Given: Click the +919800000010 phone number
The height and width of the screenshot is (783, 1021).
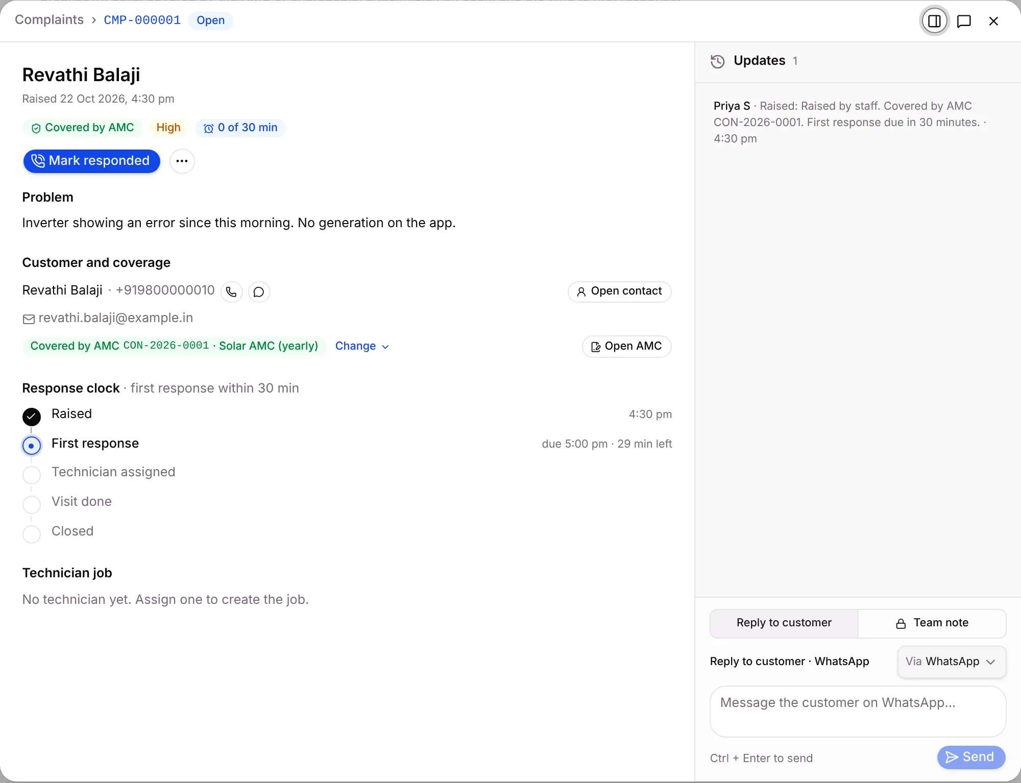Looking at the screenshot, I should pos(165,290).
